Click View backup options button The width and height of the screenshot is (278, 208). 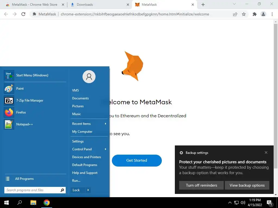[247, 185]
